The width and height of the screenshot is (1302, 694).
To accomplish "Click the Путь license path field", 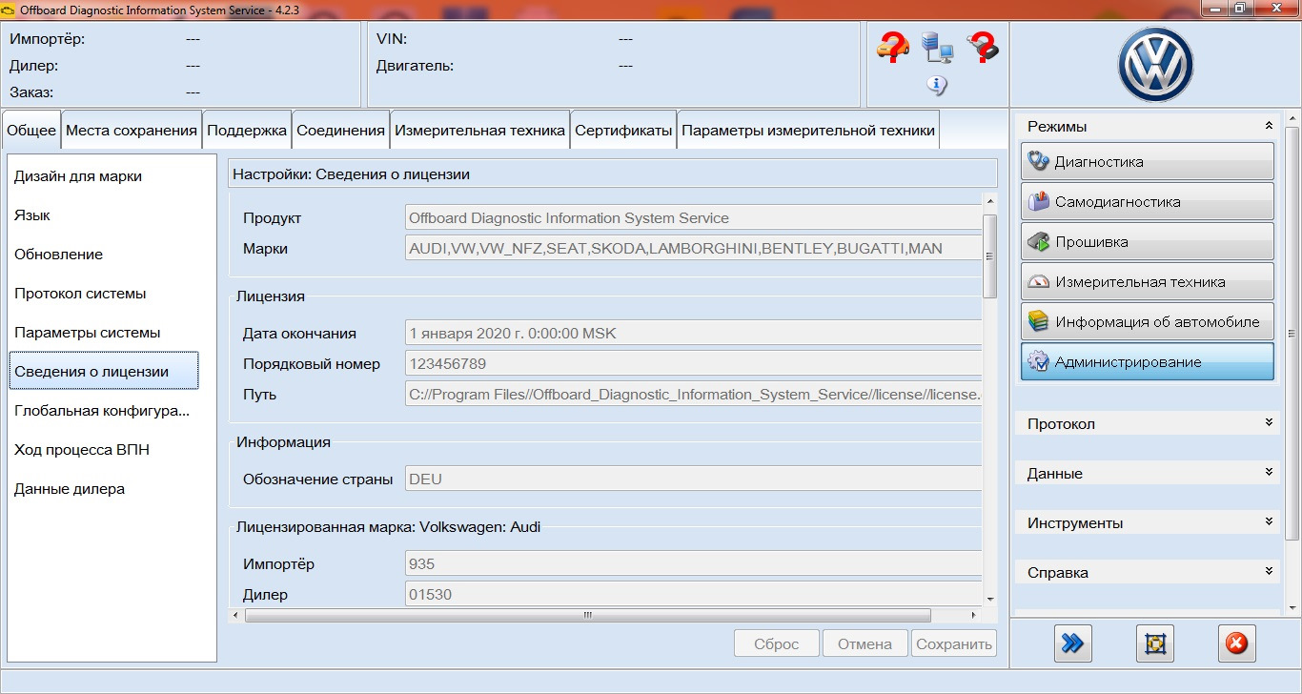I will click(x=693, y=395).
